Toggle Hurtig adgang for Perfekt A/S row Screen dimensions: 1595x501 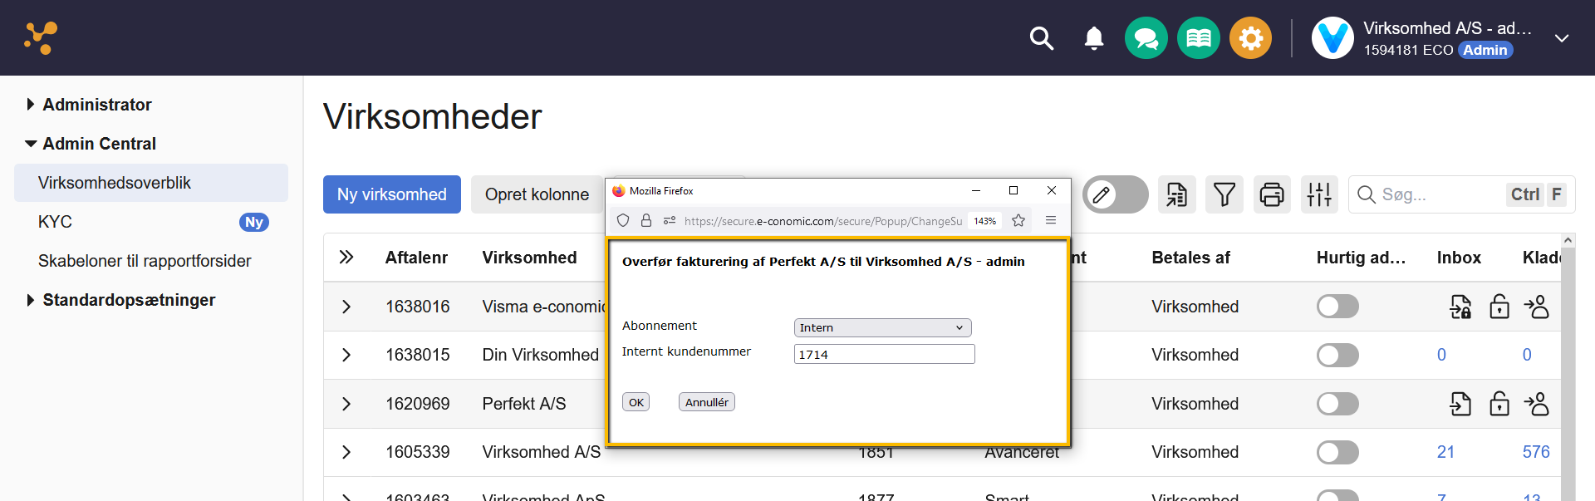[x=1337, y=404]
